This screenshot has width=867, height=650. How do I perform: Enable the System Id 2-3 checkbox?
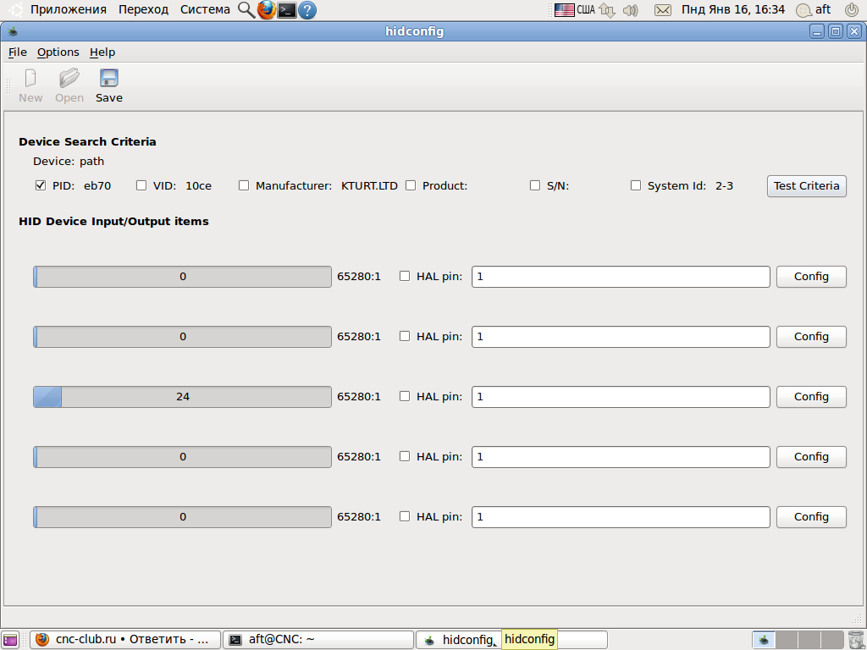(x=636, y=185)
